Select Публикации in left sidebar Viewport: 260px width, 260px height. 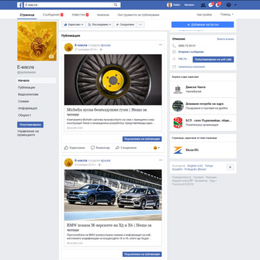[26, 88]
